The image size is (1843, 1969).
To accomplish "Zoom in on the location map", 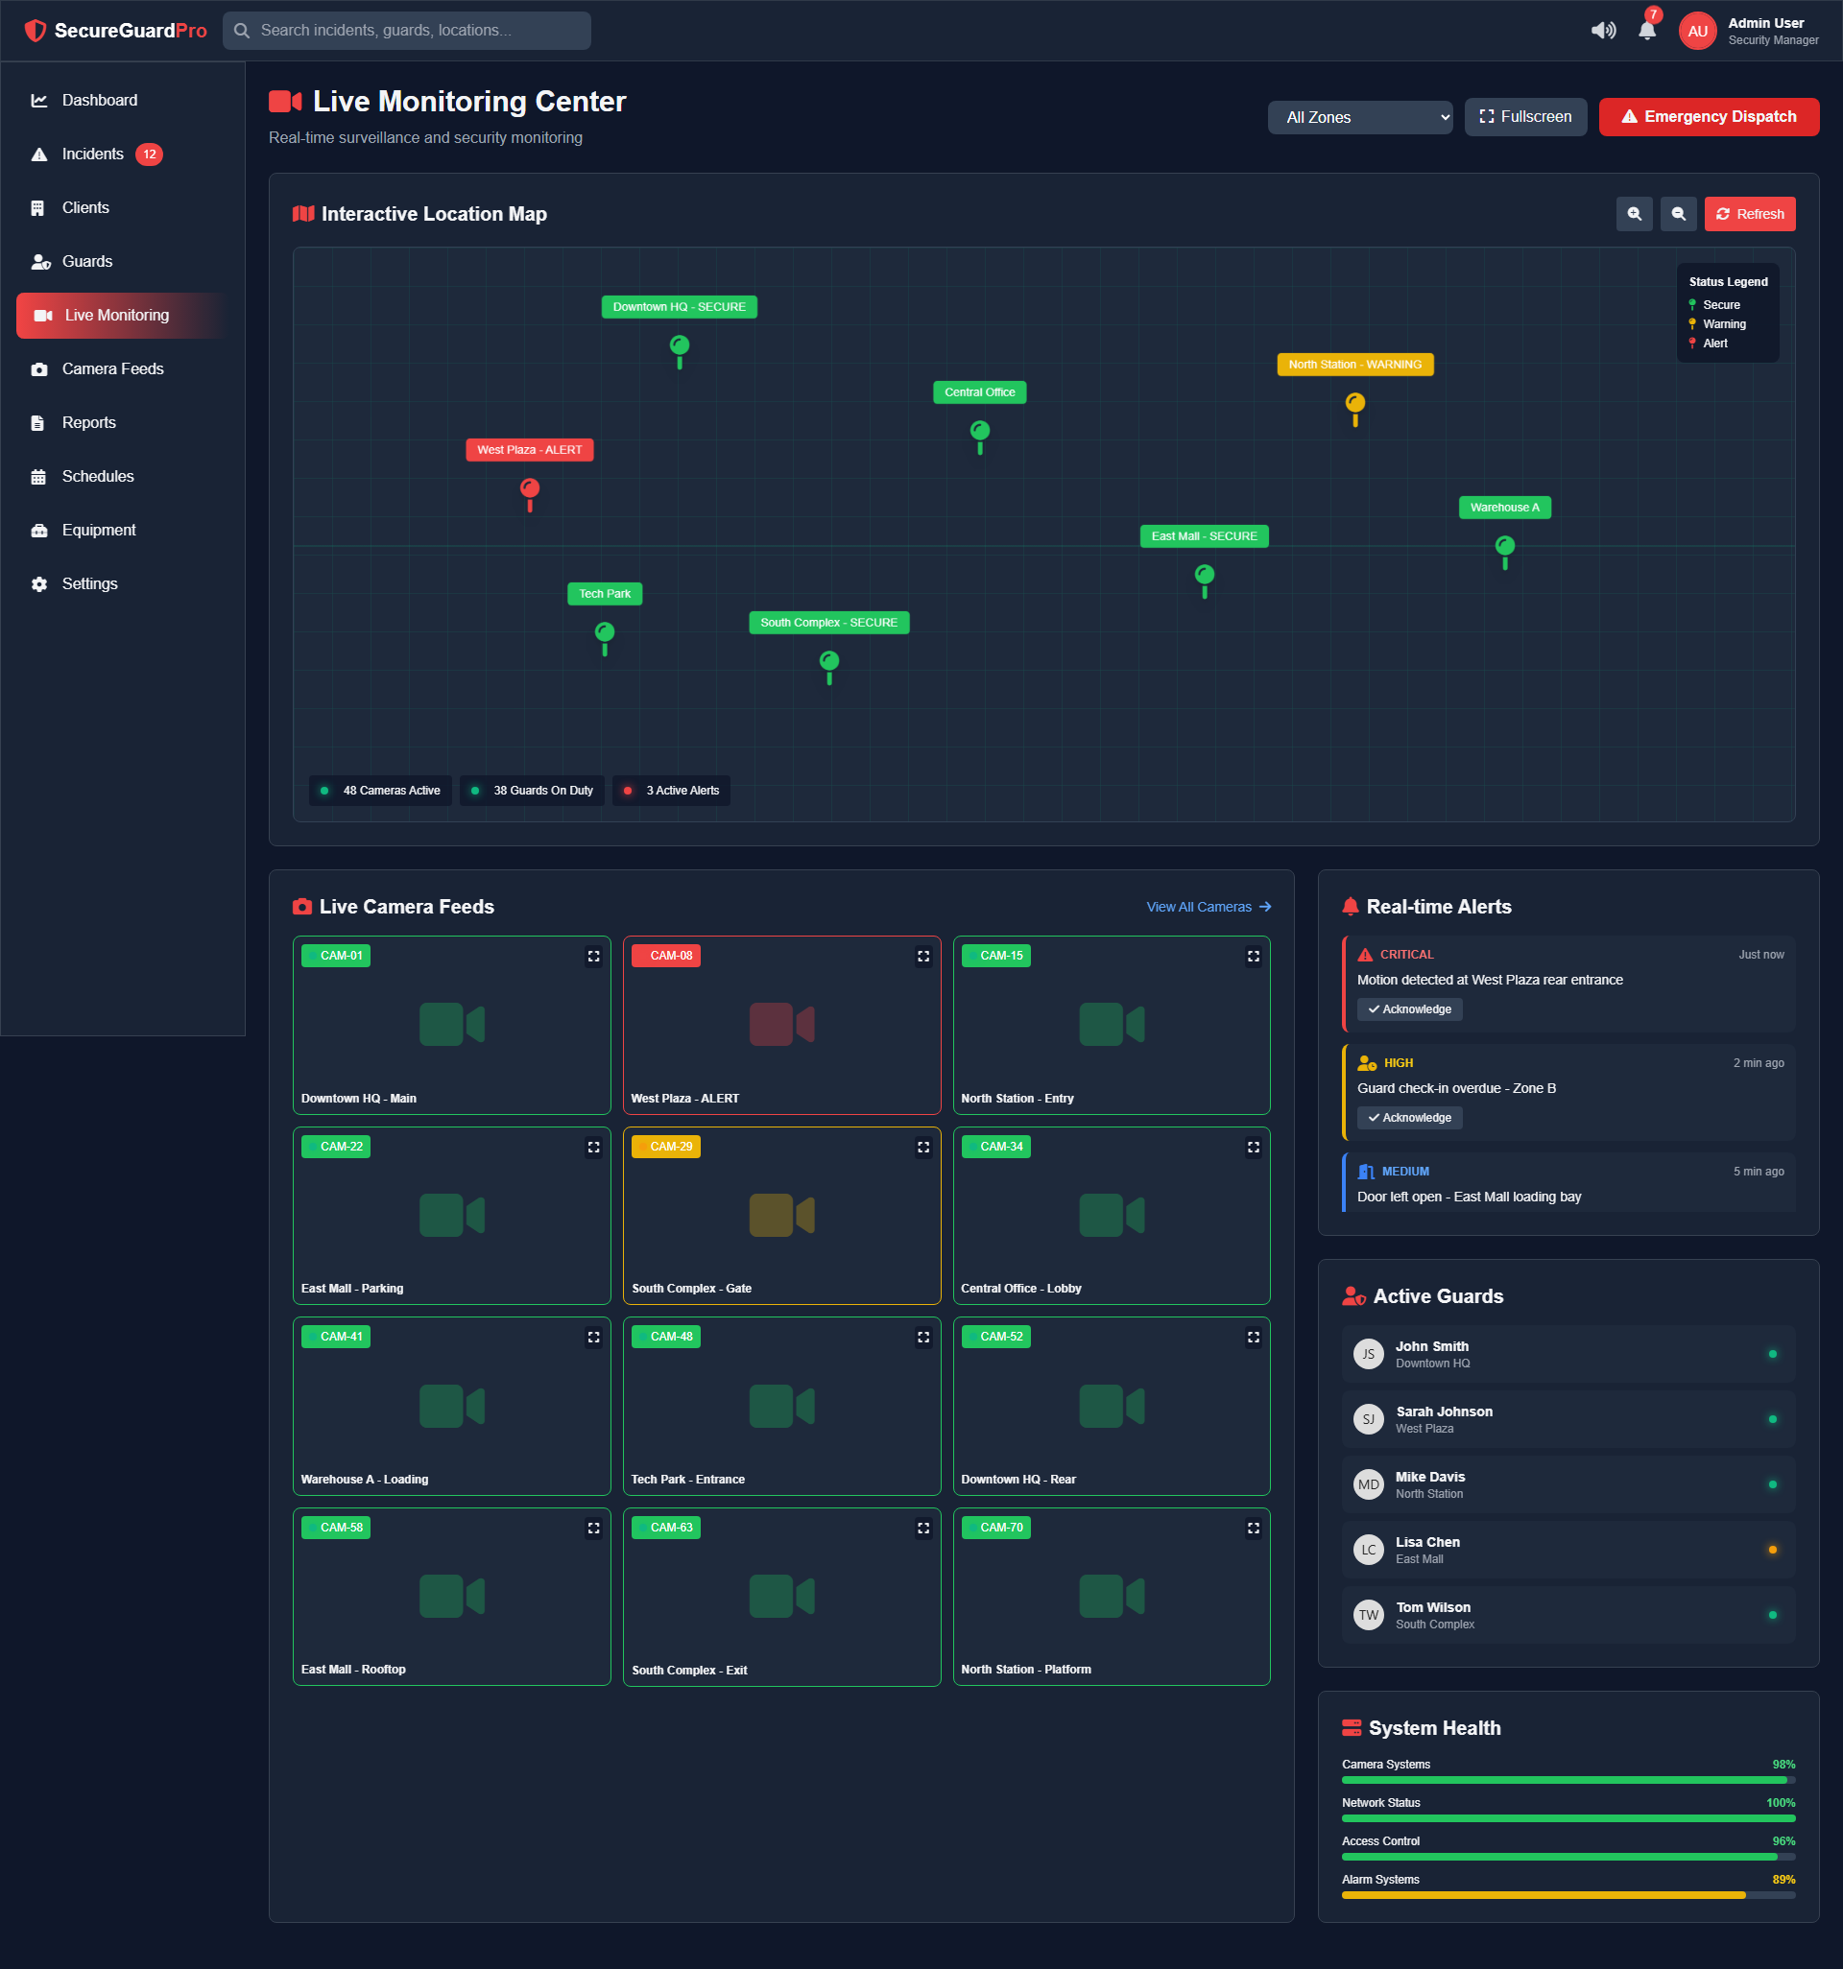I will point(1634,214).
